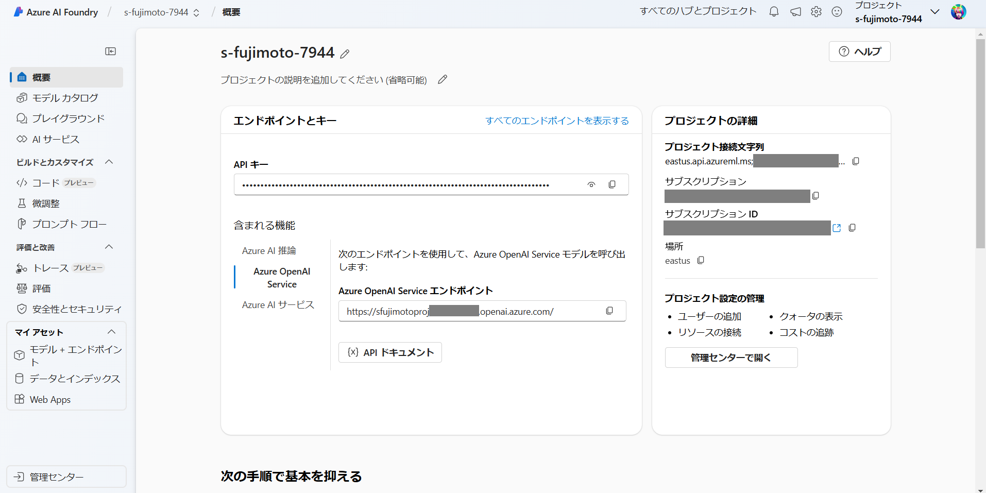
Task: Open データとインデックス in the sidebar
Action: pyautogui.click(x=66, y=379)
